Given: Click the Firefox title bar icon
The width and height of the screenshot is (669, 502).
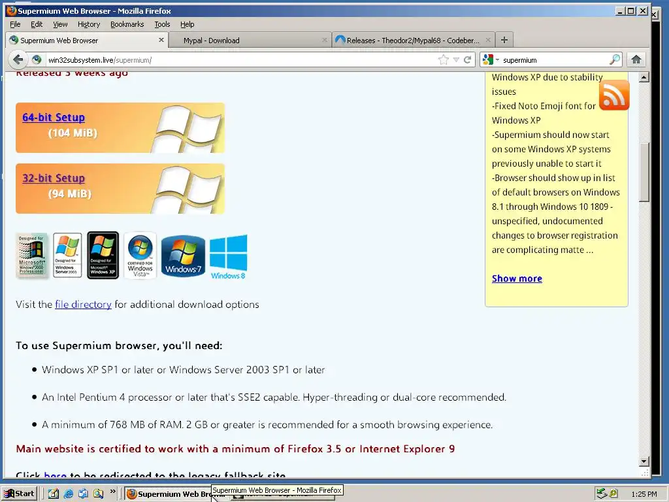Looking at the screenshot, I should click(x=12, y=10).
